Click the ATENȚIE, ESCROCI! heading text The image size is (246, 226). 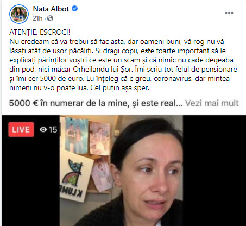point(40,32)
